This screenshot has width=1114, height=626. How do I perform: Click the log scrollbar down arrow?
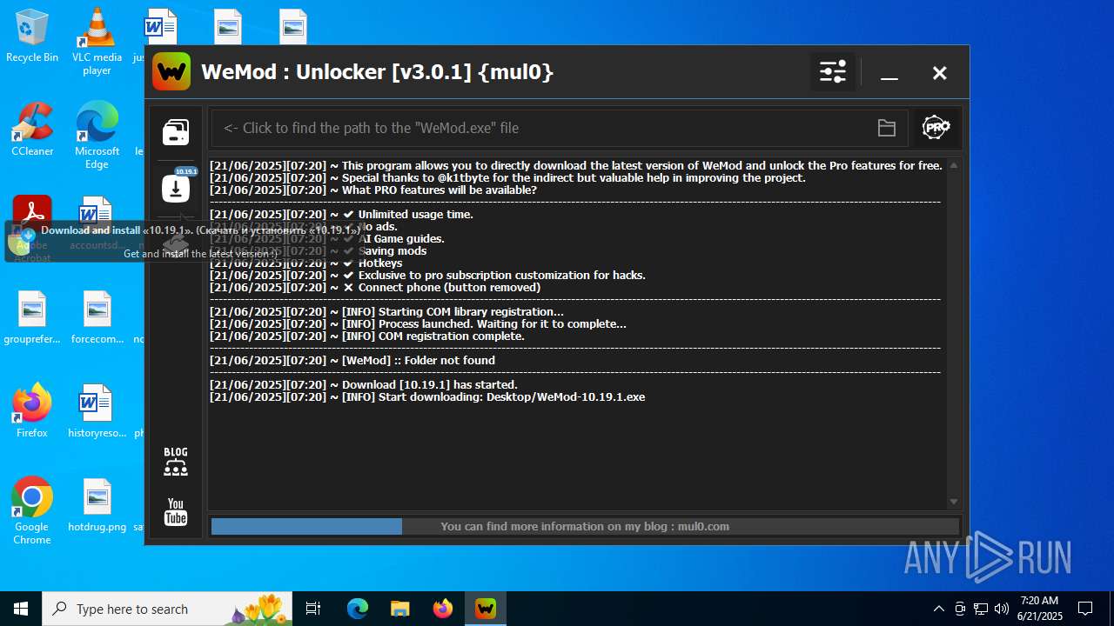pos(954,502)
